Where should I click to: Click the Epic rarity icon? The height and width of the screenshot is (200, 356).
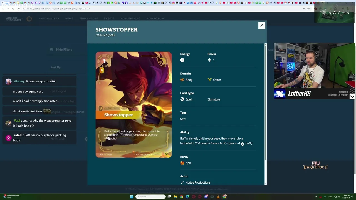(182, 163)
